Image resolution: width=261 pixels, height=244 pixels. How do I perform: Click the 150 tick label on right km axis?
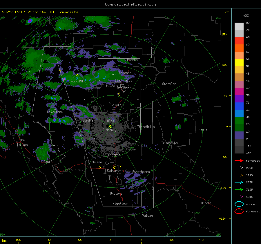tap(224, 34)
